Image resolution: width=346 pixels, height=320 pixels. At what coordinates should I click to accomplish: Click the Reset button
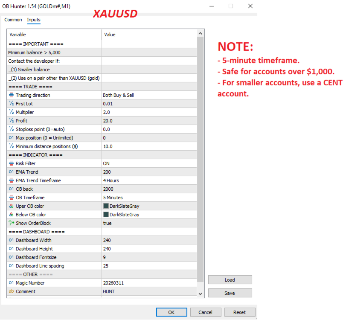tap(240, 312)
